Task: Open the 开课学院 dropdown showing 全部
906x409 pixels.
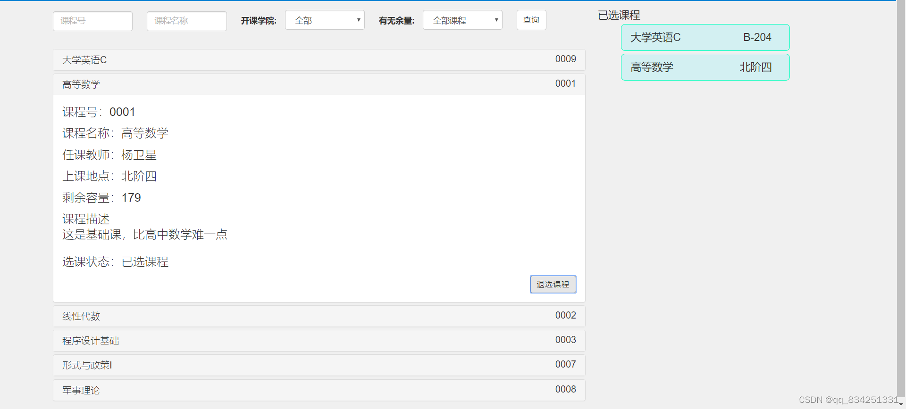Action: tap(325, 20)
